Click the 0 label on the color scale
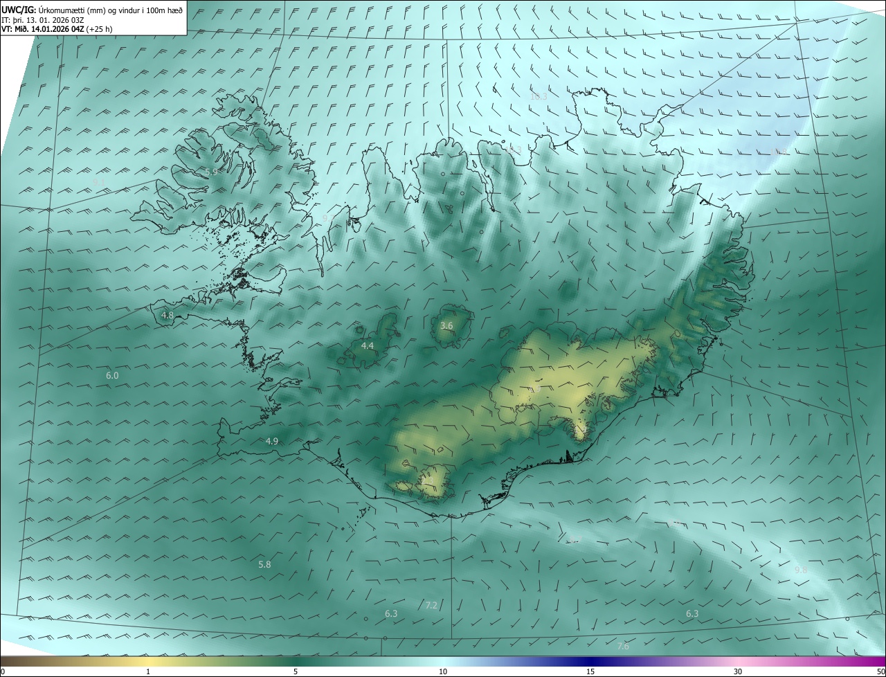Screen dimensions: 886x677 click(3, 671)
